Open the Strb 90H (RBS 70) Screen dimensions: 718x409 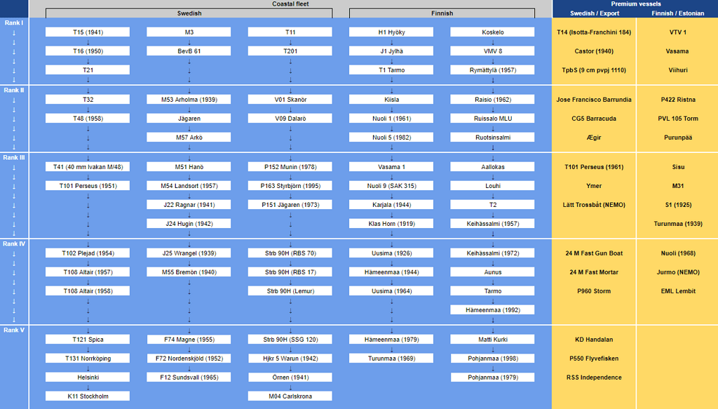[290, 253]
